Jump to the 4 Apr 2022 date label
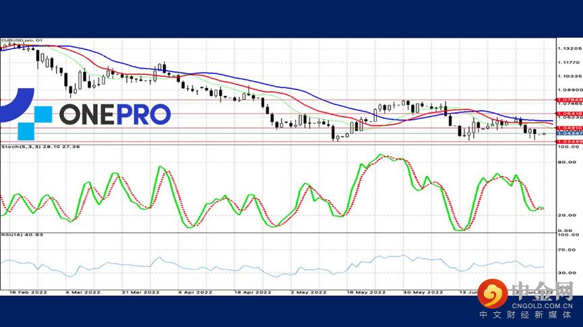This screenshot has height=327, width=583. 193,293
